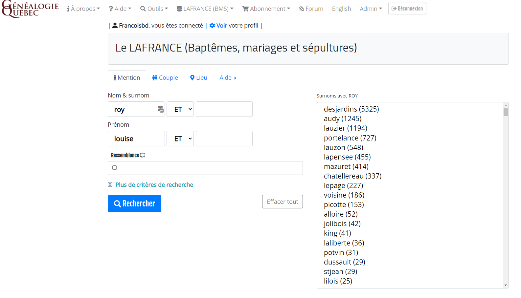
Task: Expand the Outils menu
Action: coord(154,9)
